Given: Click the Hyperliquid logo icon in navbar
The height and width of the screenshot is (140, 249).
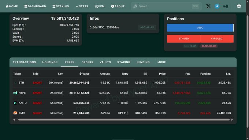Looking at the screenshot, I should tap(226, 6).
